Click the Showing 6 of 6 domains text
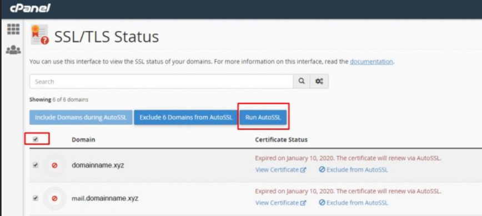 coord(59,100)
